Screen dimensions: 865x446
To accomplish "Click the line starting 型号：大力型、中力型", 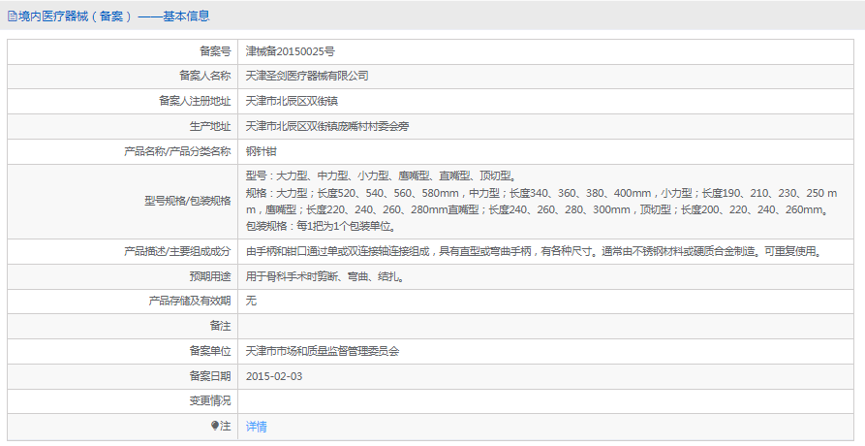I will pos(382,176).
